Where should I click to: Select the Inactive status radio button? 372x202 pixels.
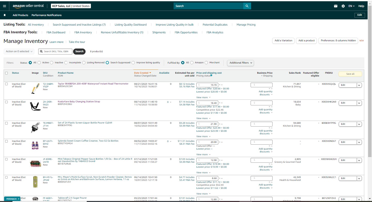click(x=52, y=63)
